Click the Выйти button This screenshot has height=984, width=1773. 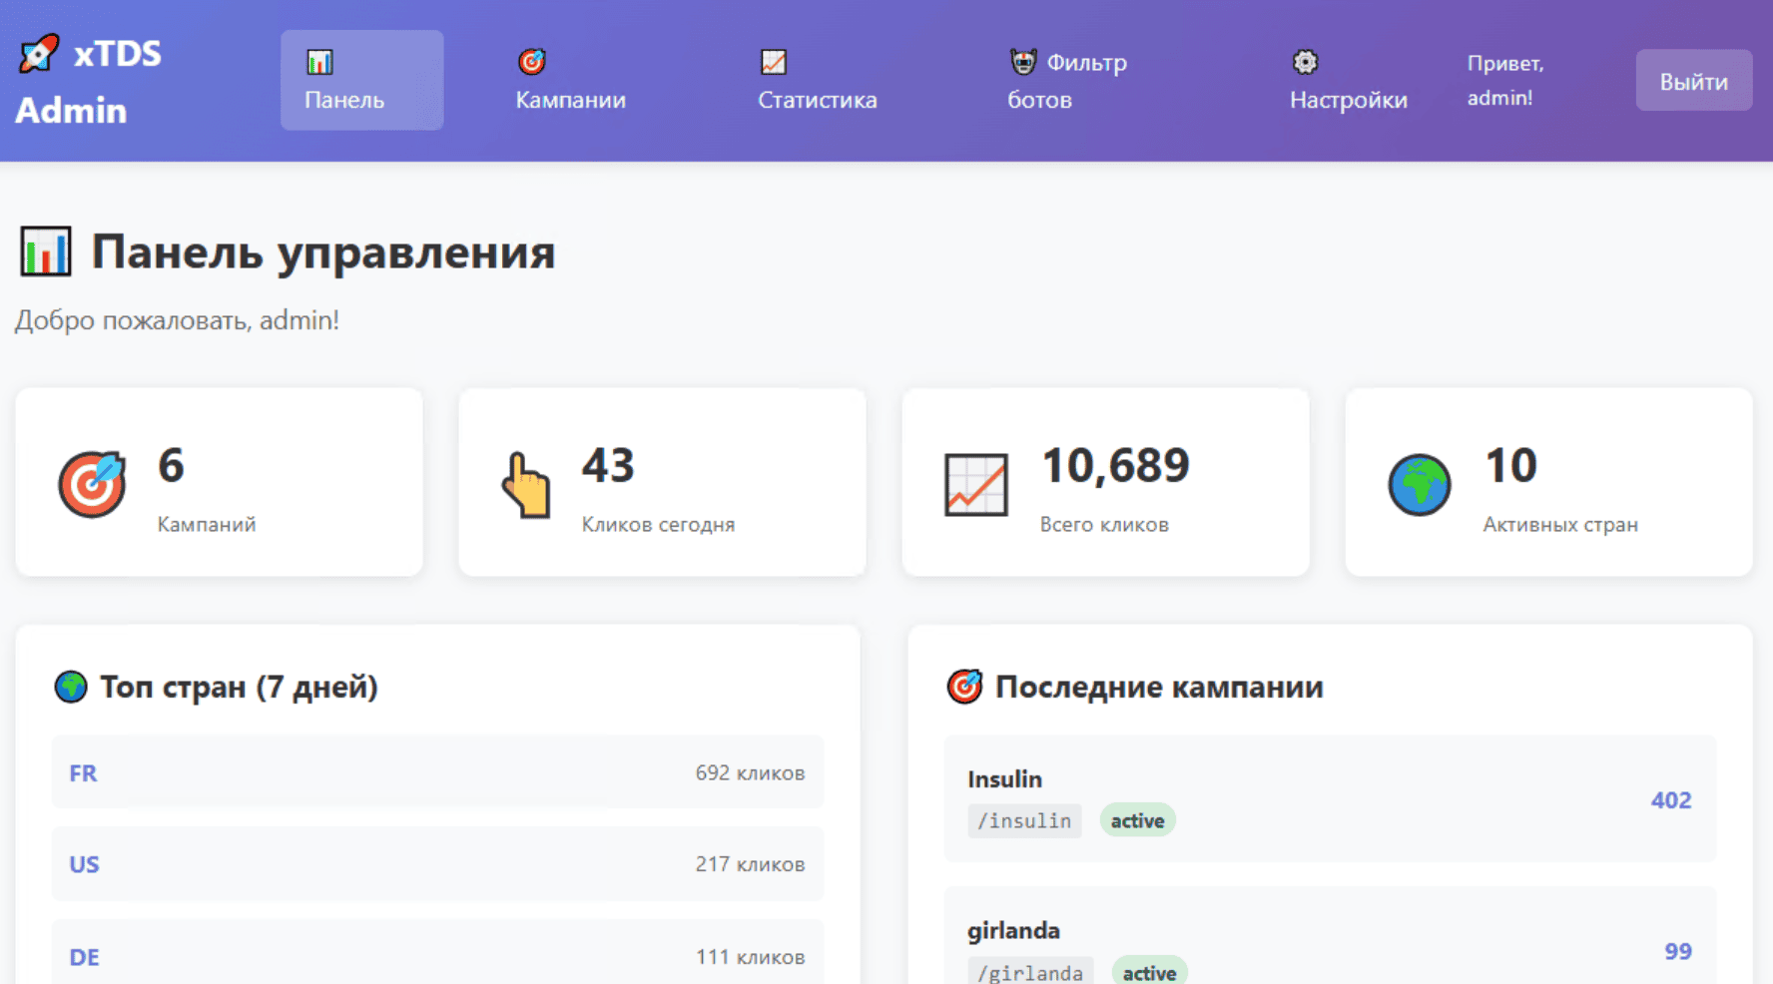click(x=1693, y=80)
